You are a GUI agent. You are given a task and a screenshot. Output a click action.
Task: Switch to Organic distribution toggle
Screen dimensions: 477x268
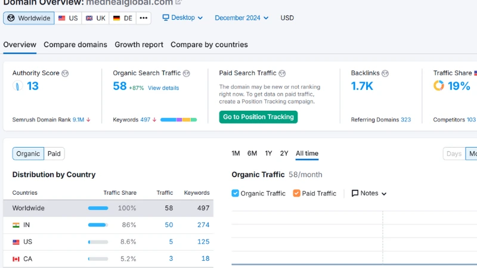pyautogui.click(x=28, y=154)
